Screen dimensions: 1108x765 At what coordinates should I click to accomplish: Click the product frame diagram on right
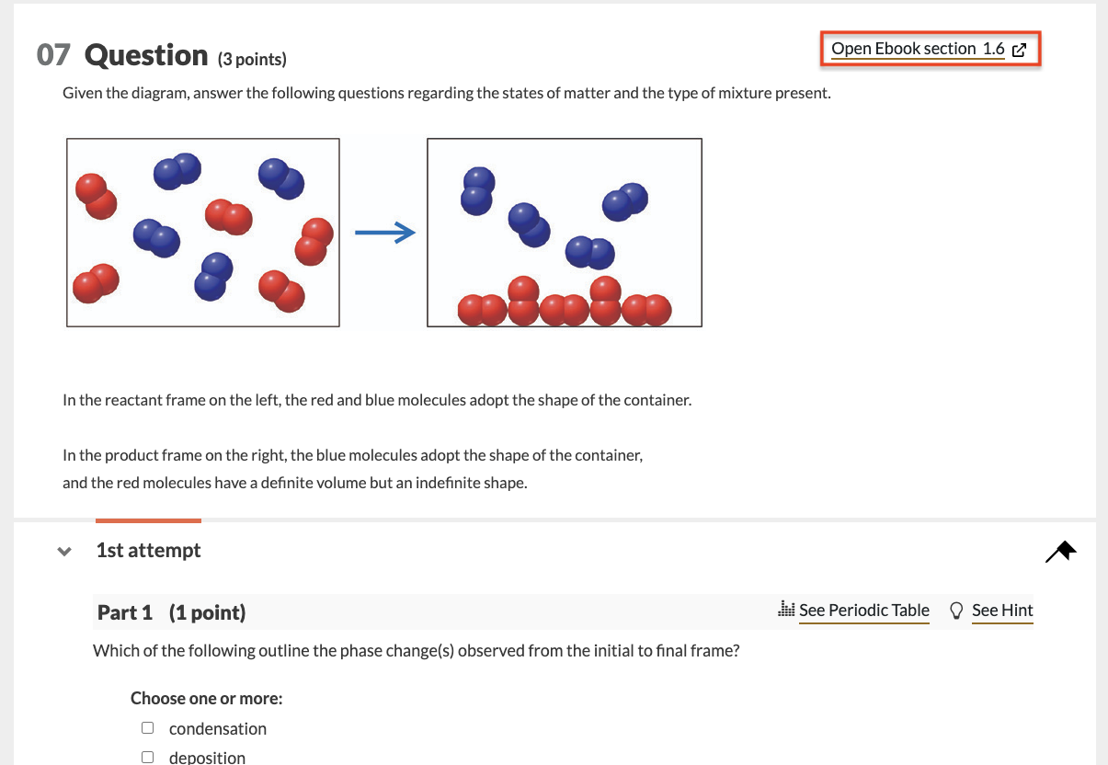click(x=564, y=232)
